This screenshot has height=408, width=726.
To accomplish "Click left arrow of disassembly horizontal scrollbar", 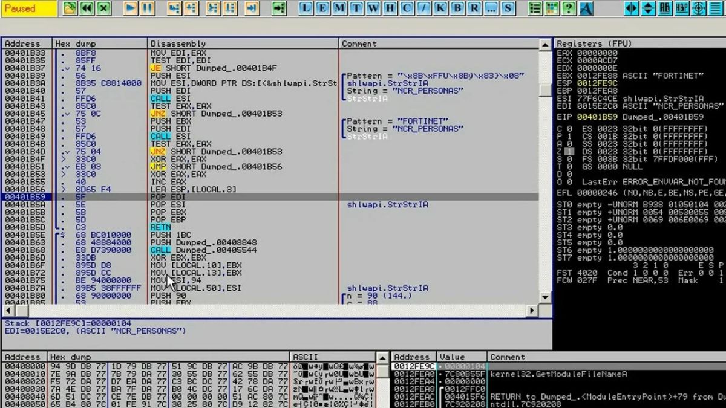I will click(x=8, y=310).
